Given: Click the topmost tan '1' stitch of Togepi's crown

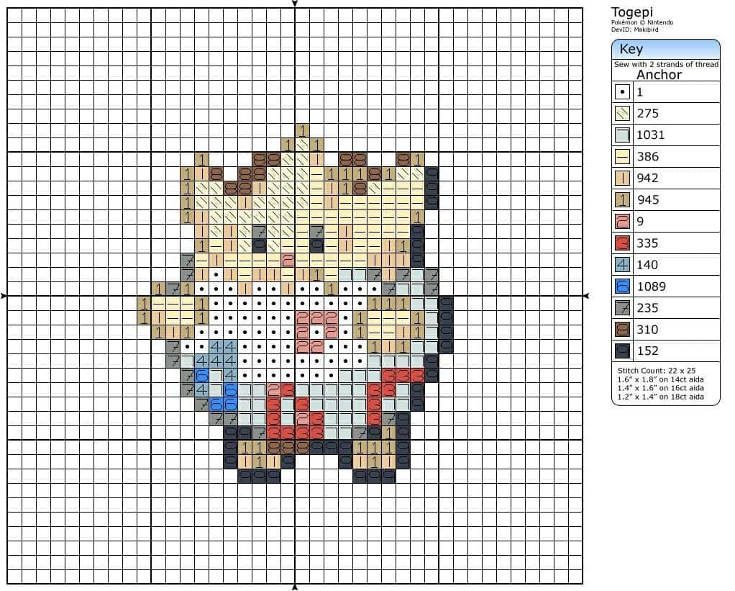Looking at the screenshot, I should click(302, 130).
